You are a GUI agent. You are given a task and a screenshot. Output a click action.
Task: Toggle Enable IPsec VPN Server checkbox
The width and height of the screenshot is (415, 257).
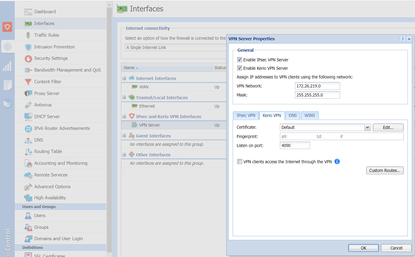tap(240, 60)
